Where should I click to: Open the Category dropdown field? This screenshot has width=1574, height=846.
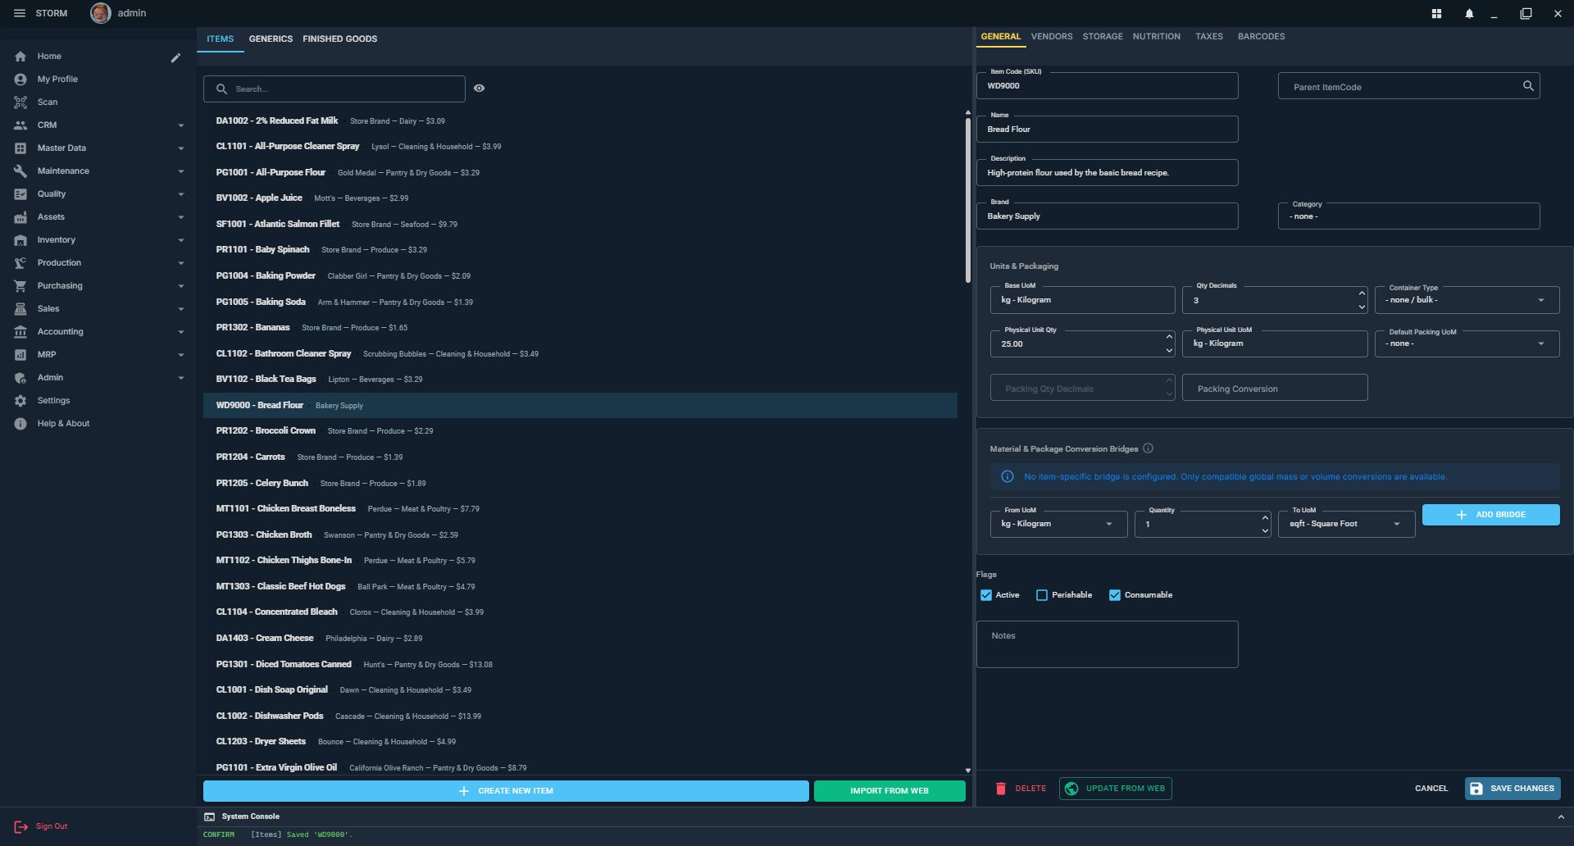pos(1408,216)
